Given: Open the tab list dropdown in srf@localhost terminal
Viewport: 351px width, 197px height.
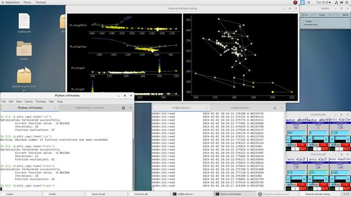Looking at the screenshot, I should point(282,108).
